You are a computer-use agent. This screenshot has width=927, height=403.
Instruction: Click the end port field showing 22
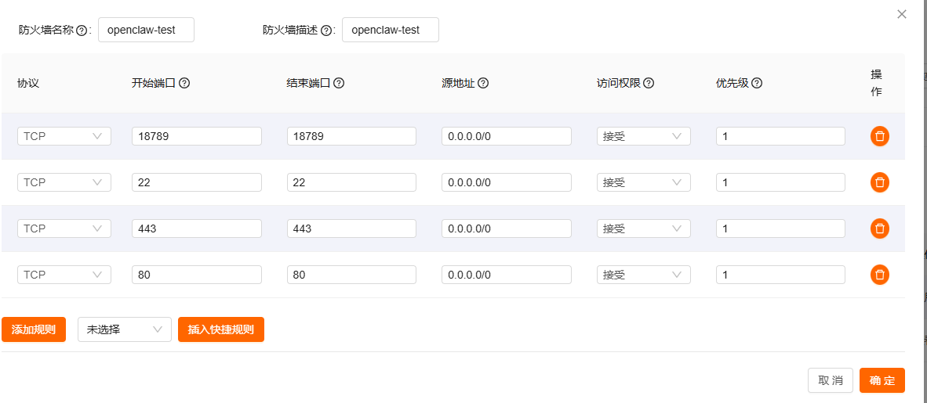[x=351, y=182]
